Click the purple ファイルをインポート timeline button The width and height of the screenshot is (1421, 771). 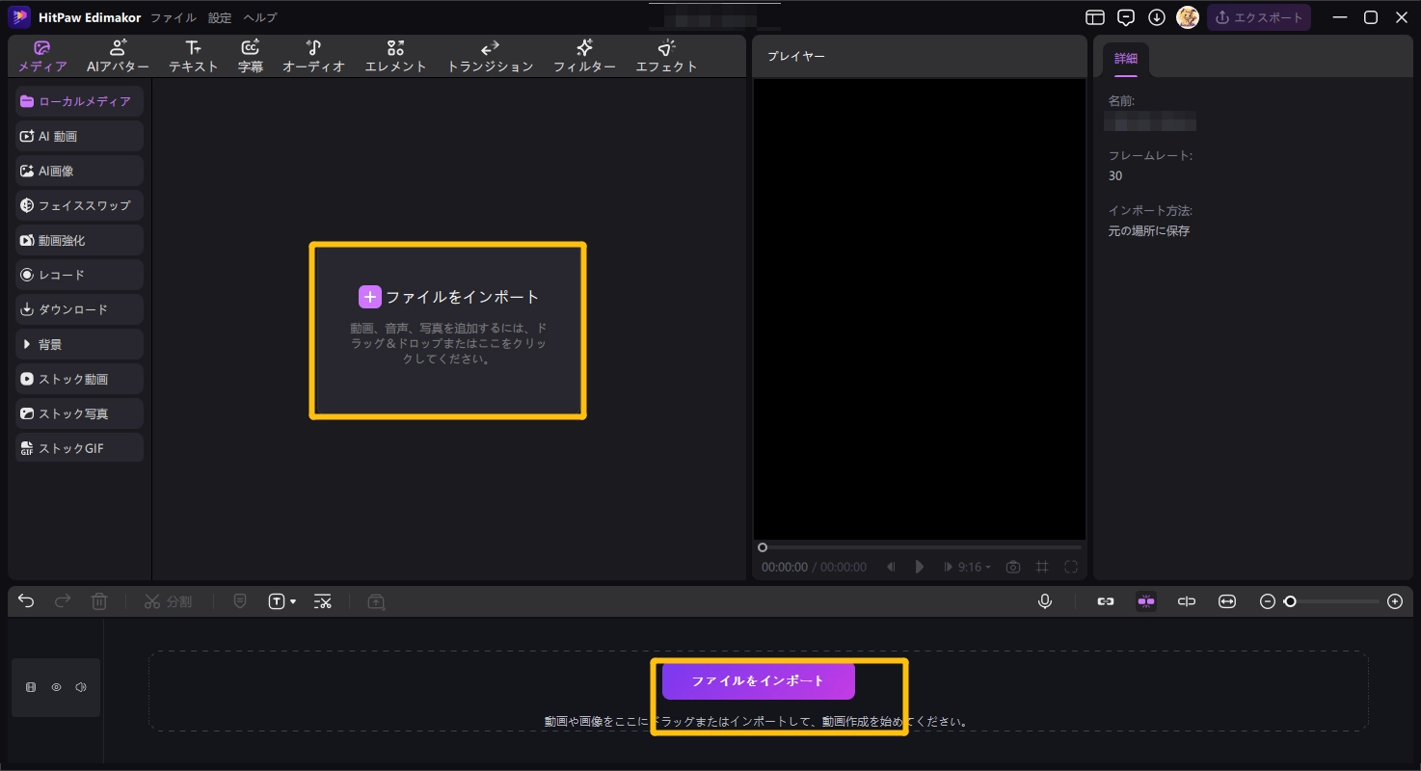pyautogui.click(x=758, y=680)
